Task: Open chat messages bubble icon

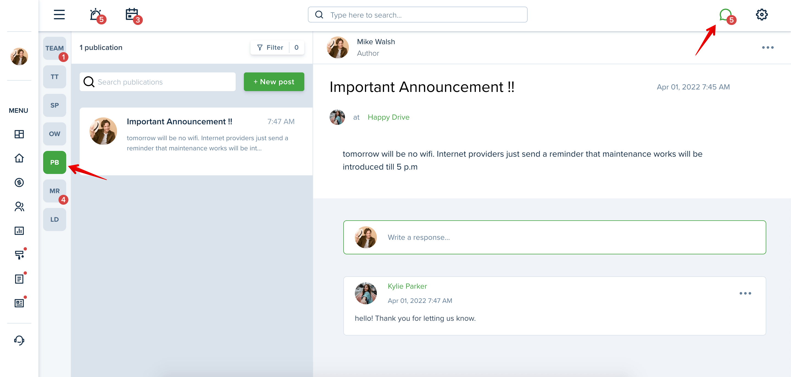Action: point(725,15)
